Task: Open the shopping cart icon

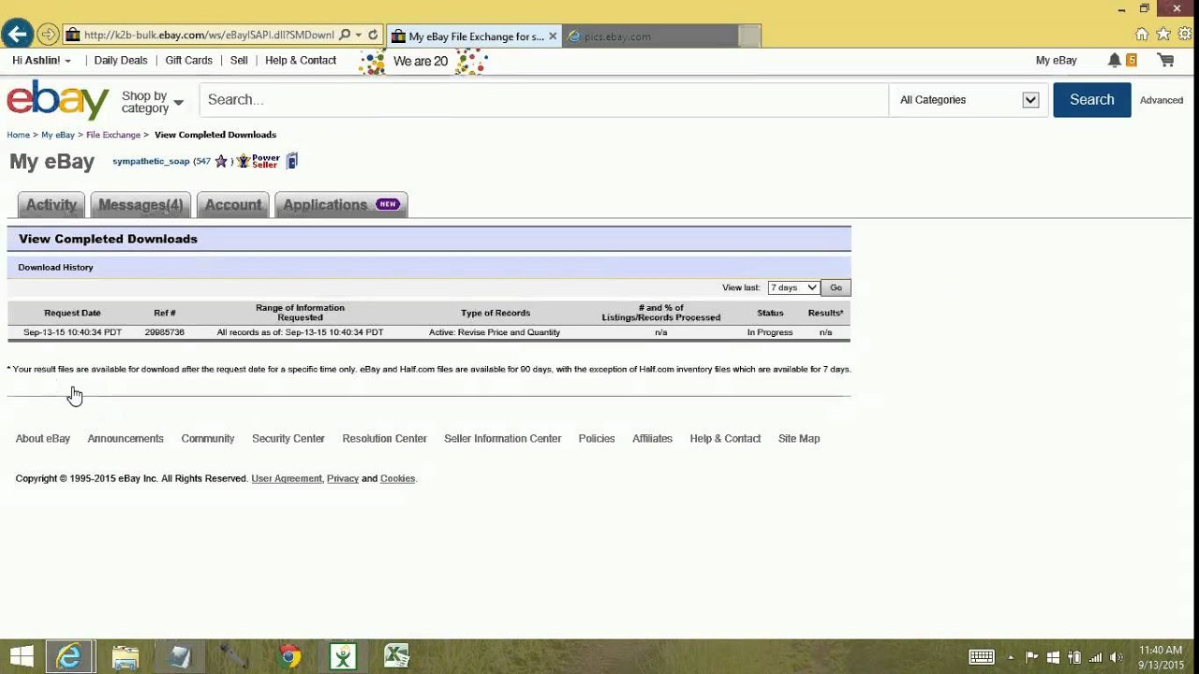Action: pos(1165,60)
